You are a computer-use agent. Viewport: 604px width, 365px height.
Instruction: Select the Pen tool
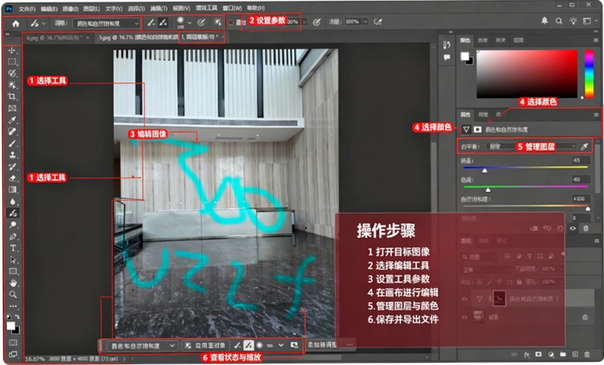click(x=12, y=236)
